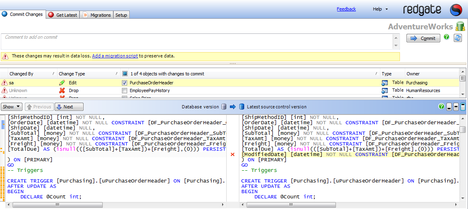Image resolution: width=468 pixels, height=209 pixels.
Task: Switch to the Commit Changes tab
Action: tap(23, 14)
